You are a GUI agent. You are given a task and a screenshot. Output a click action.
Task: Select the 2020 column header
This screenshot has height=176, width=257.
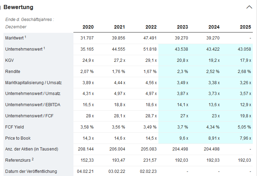tap(88, 27)
